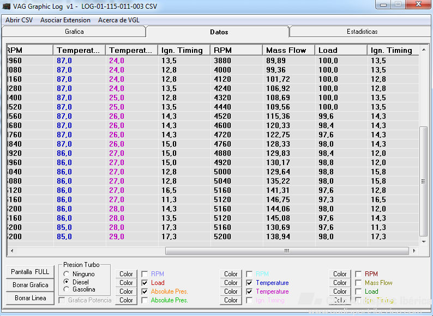Select the Ninguno turbo pressure option

coord(67,274)
